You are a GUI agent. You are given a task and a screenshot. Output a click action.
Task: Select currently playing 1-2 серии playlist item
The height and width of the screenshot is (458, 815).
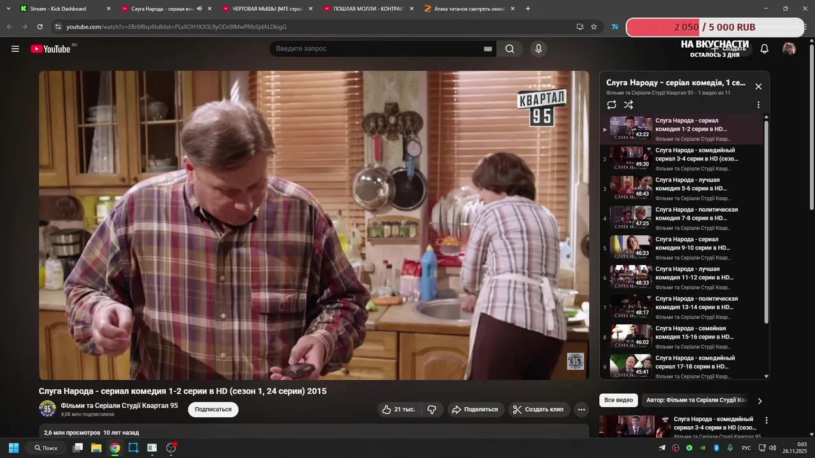click(x=681, y=130)
